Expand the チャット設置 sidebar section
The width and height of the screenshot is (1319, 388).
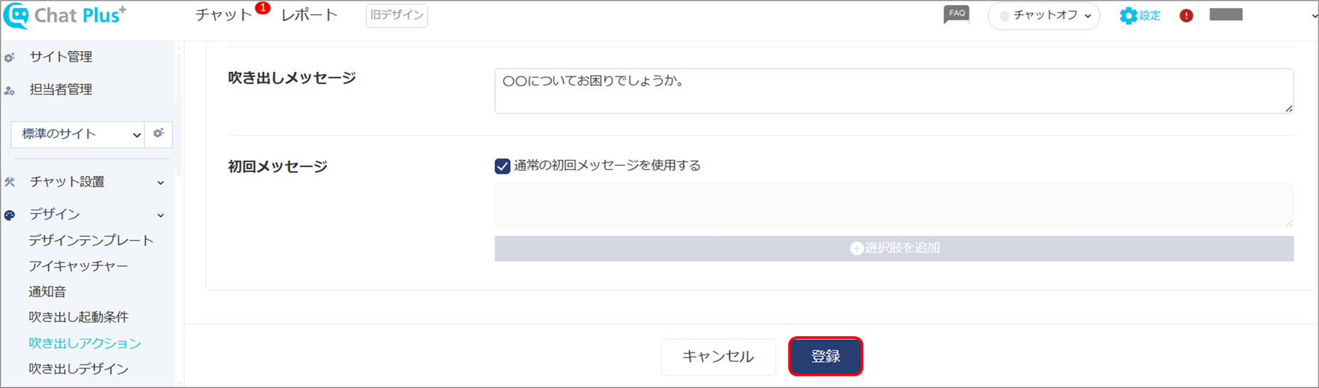pyautogui.click(x=161, y=183)
